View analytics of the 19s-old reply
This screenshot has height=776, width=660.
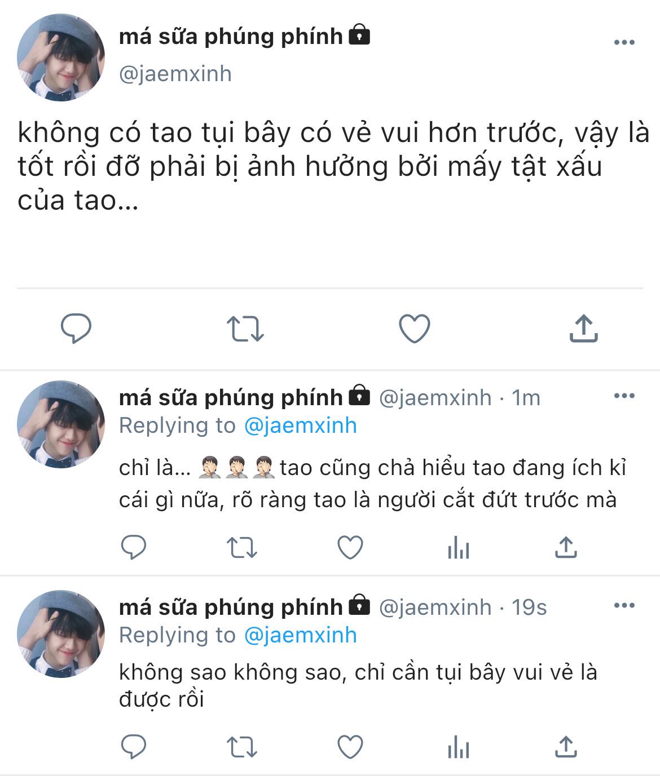click(459, 747)
